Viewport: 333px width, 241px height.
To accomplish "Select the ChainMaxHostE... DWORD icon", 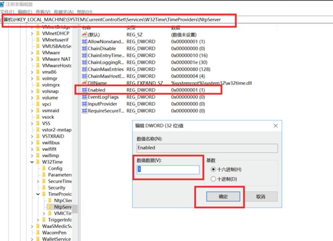I will (x=84, y=76).
